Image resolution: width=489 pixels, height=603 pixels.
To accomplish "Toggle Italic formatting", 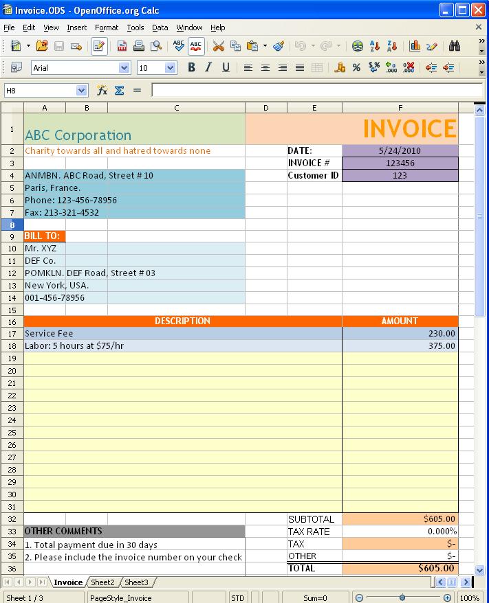I will click(x=208, y=68).
